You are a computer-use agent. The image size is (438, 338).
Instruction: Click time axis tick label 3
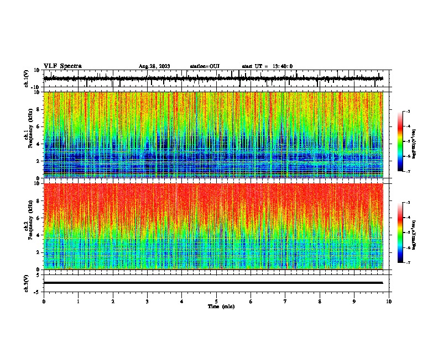click(147, 302)
